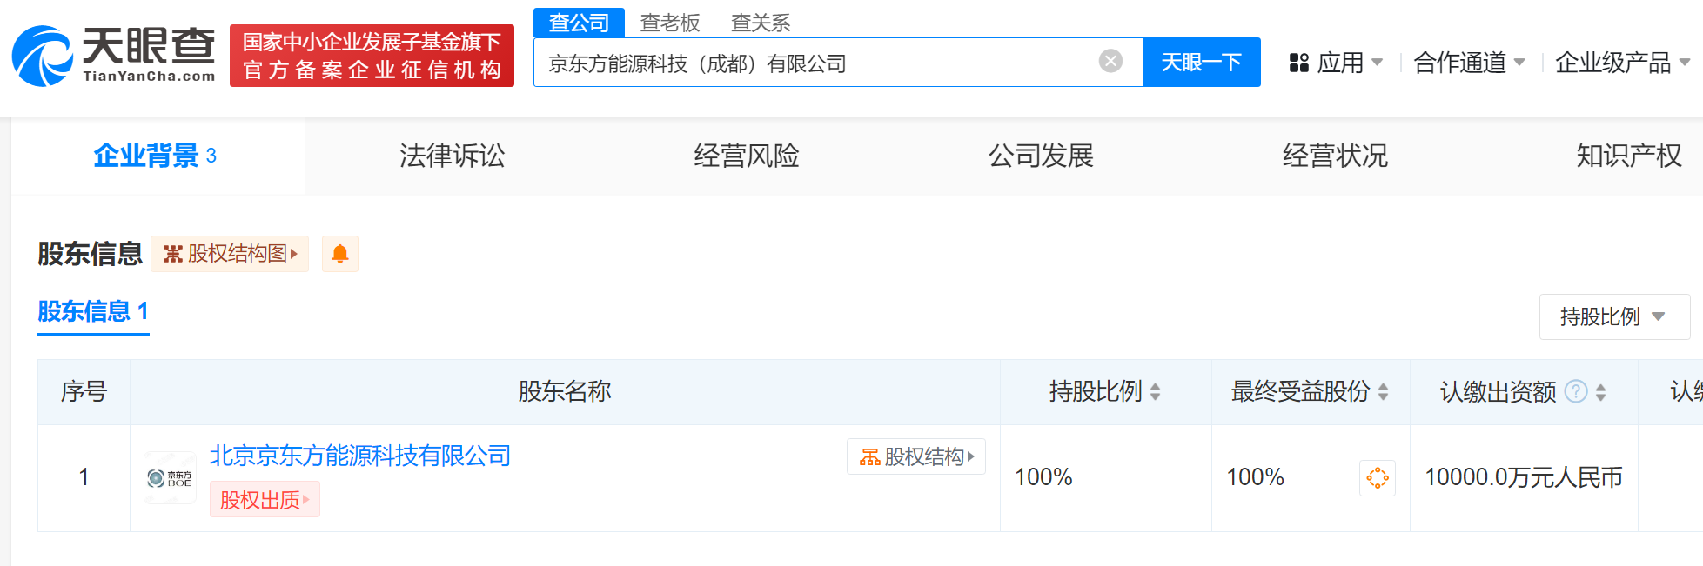Screen dimensions: 1703x566
Task: Expand the 企业级产品 dropdown menu
Action: pyautogui.click(x=1621, y=63)
